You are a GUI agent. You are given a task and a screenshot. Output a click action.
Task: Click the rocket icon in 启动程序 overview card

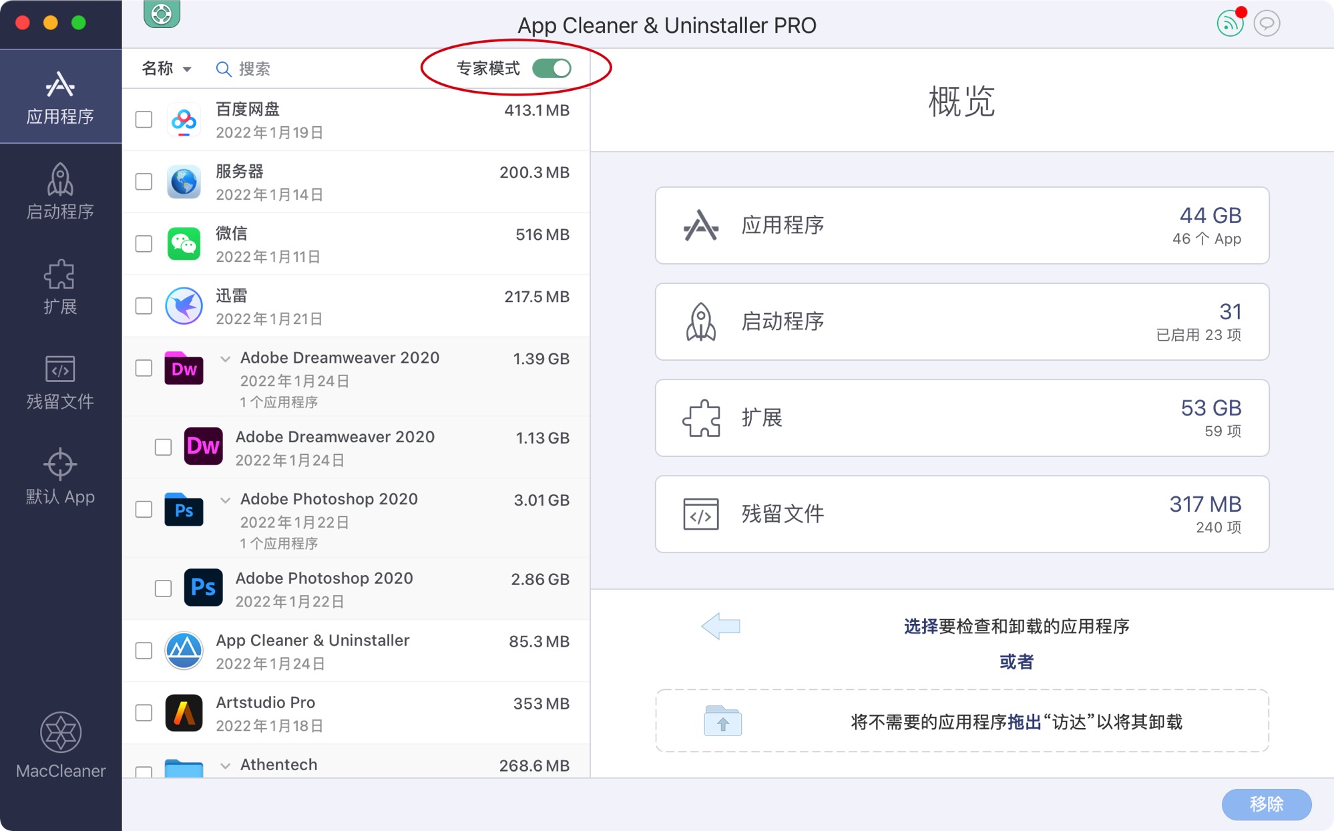pyautogui.click(x=701, y=322)
